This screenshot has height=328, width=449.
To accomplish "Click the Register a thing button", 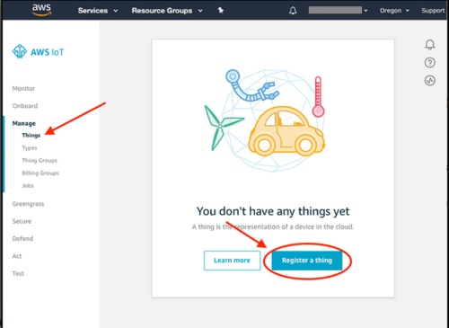I will coord(307,261).
